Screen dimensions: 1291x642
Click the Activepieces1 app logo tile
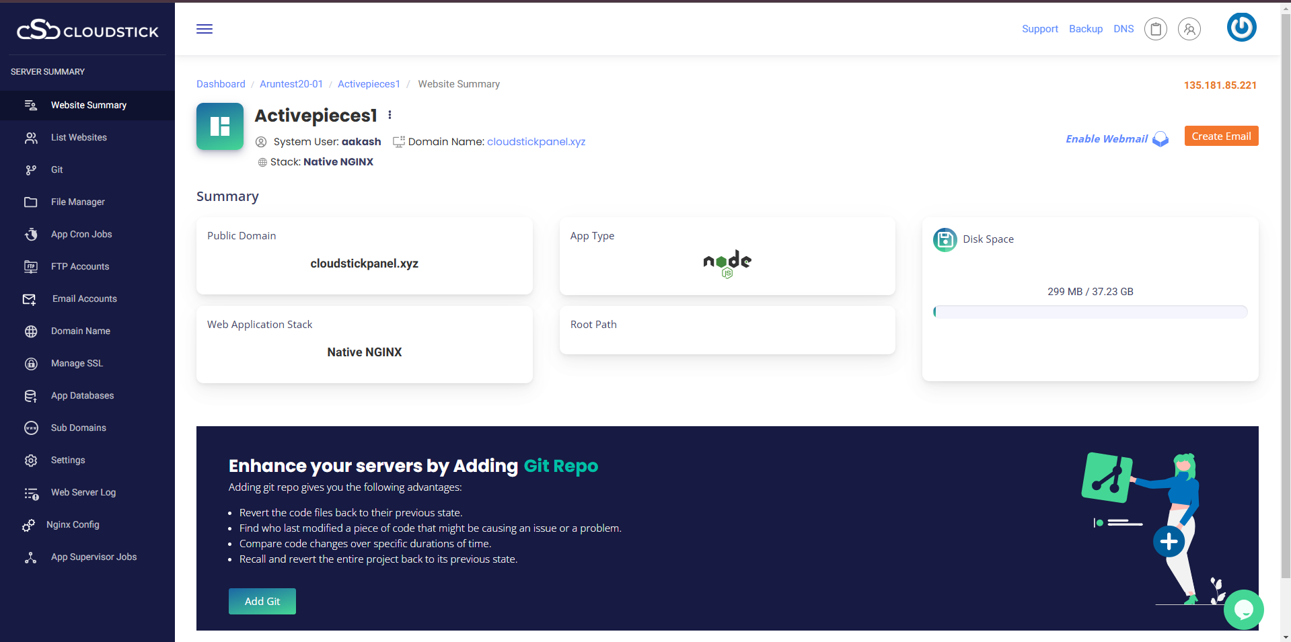(220, 126)
